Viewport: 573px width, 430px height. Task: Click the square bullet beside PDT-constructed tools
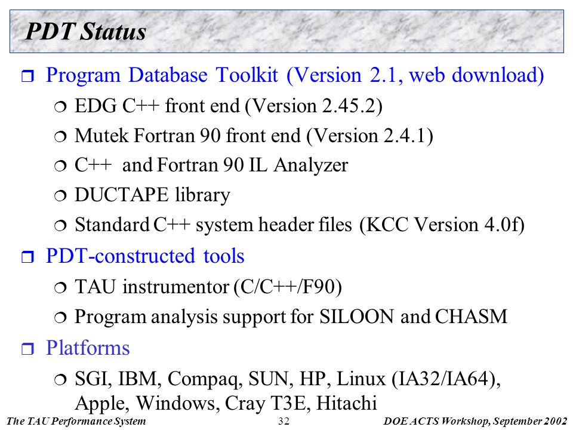pyautogui.click(x=27, y=257)
